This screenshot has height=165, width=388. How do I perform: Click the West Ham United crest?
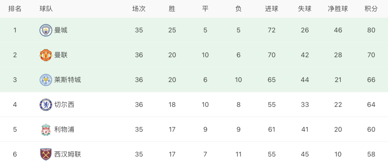[x=46, y=154]
